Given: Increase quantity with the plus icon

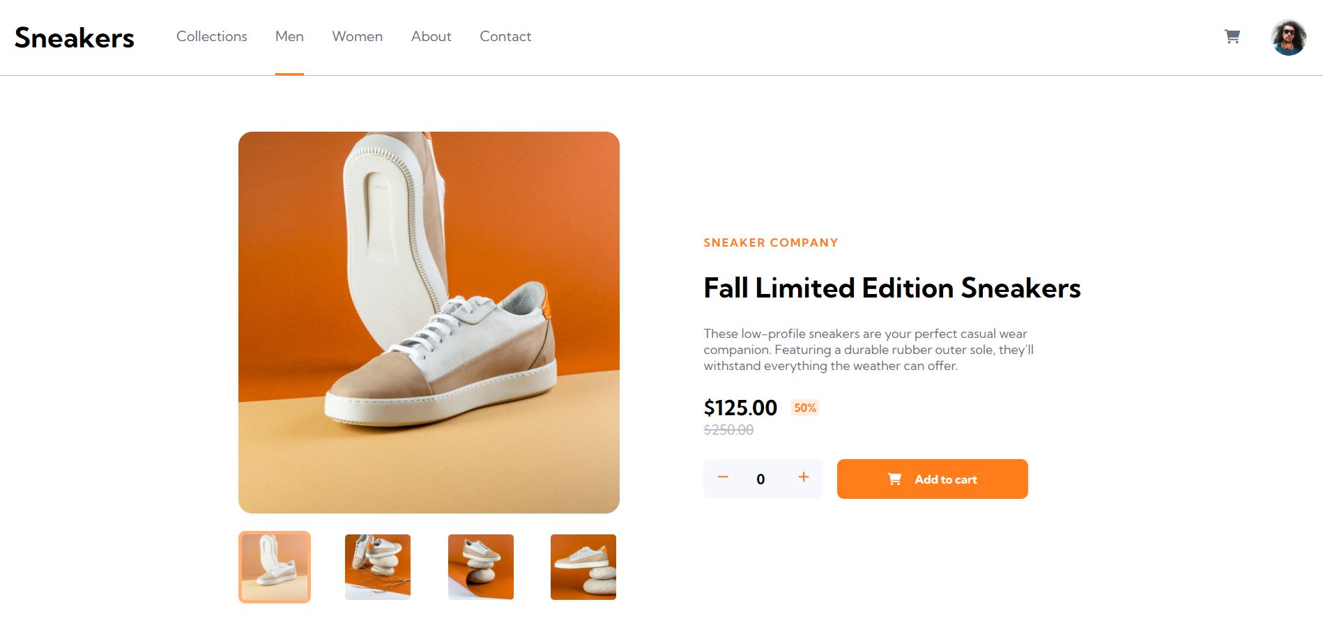Looking at the screenshot, I should 804,477.
